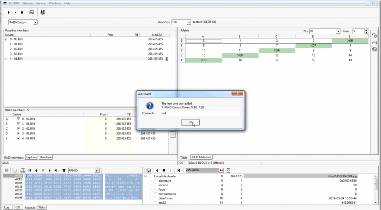
Task: Click the hash (#) go-to-sector icon
Action: click(x=64, y=170)
